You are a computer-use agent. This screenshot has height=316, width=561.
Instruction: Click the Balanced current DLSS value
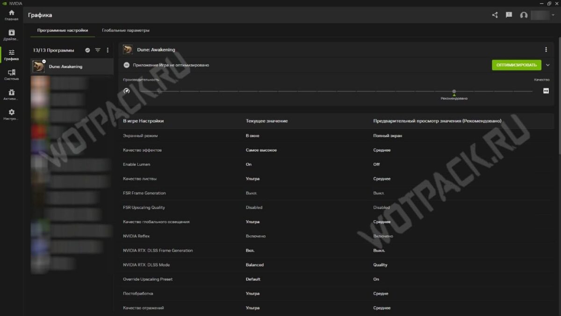(255, 265)
